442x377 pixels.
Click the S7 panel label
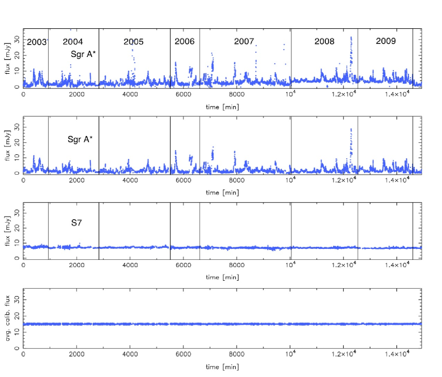tap(76, 223)
